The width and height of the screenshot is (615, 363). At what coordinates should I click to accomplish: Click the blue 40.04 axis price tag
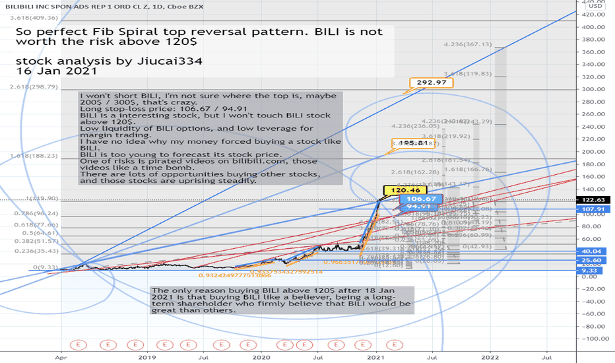coord(591,251)
